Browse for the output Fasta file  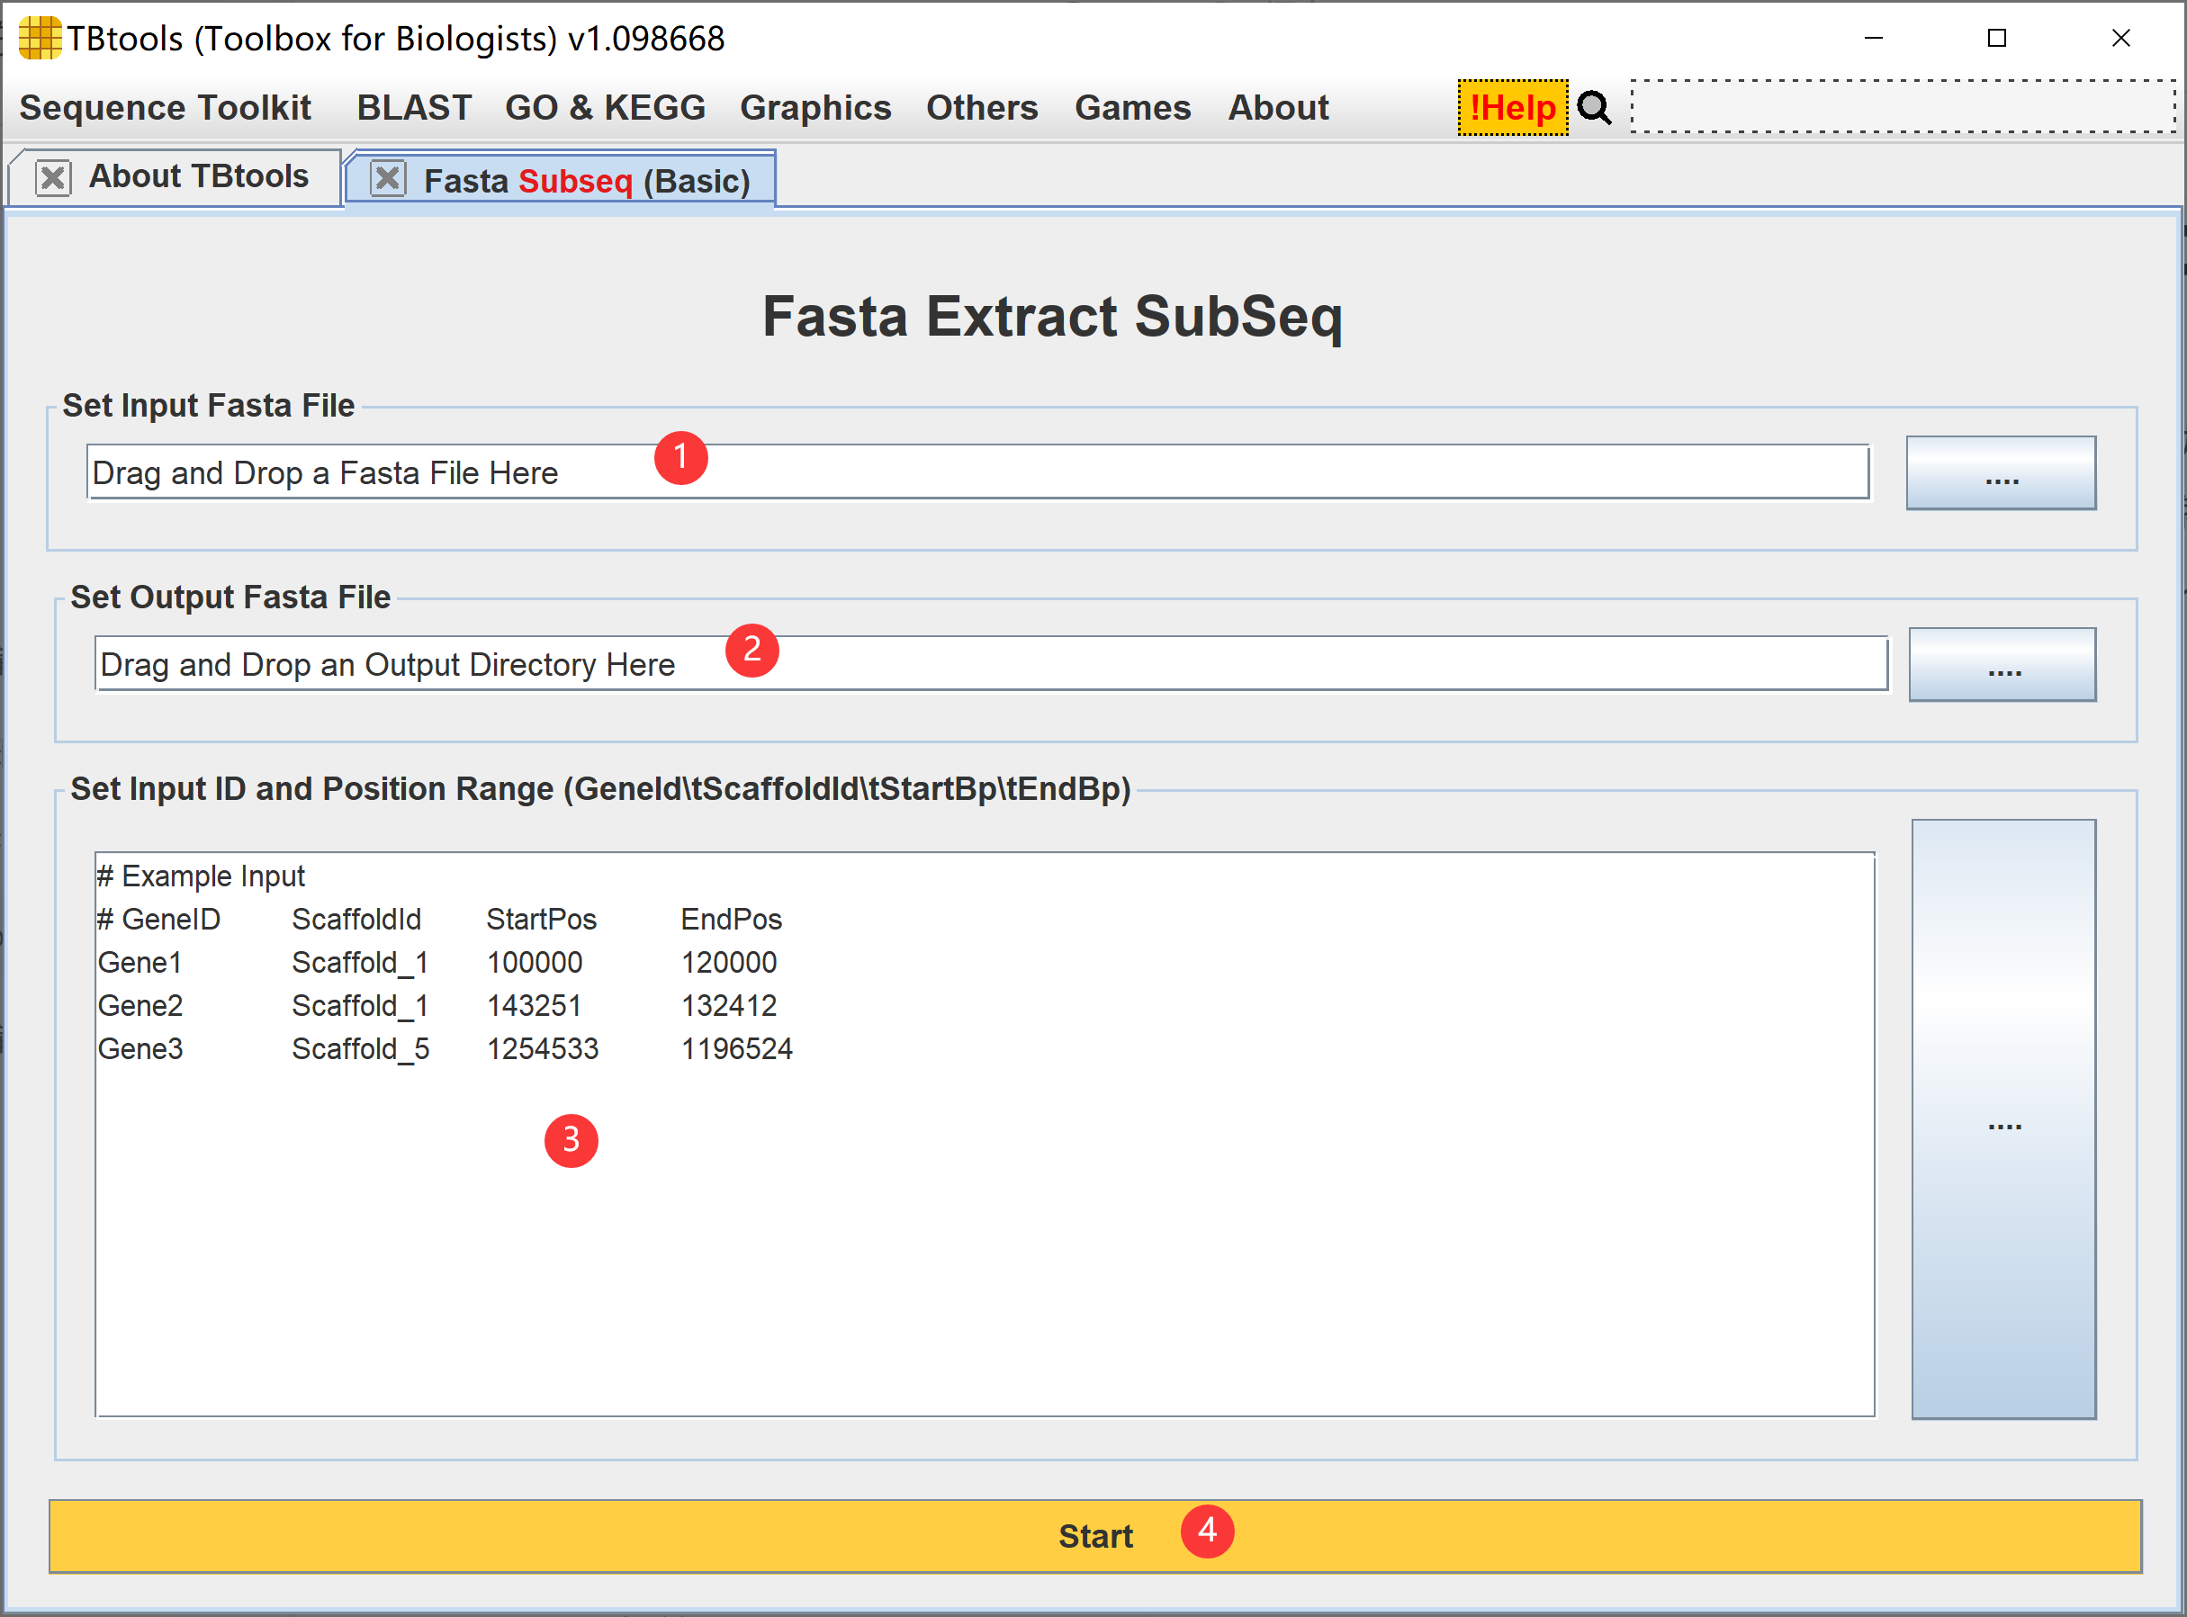click(2002, 665)
